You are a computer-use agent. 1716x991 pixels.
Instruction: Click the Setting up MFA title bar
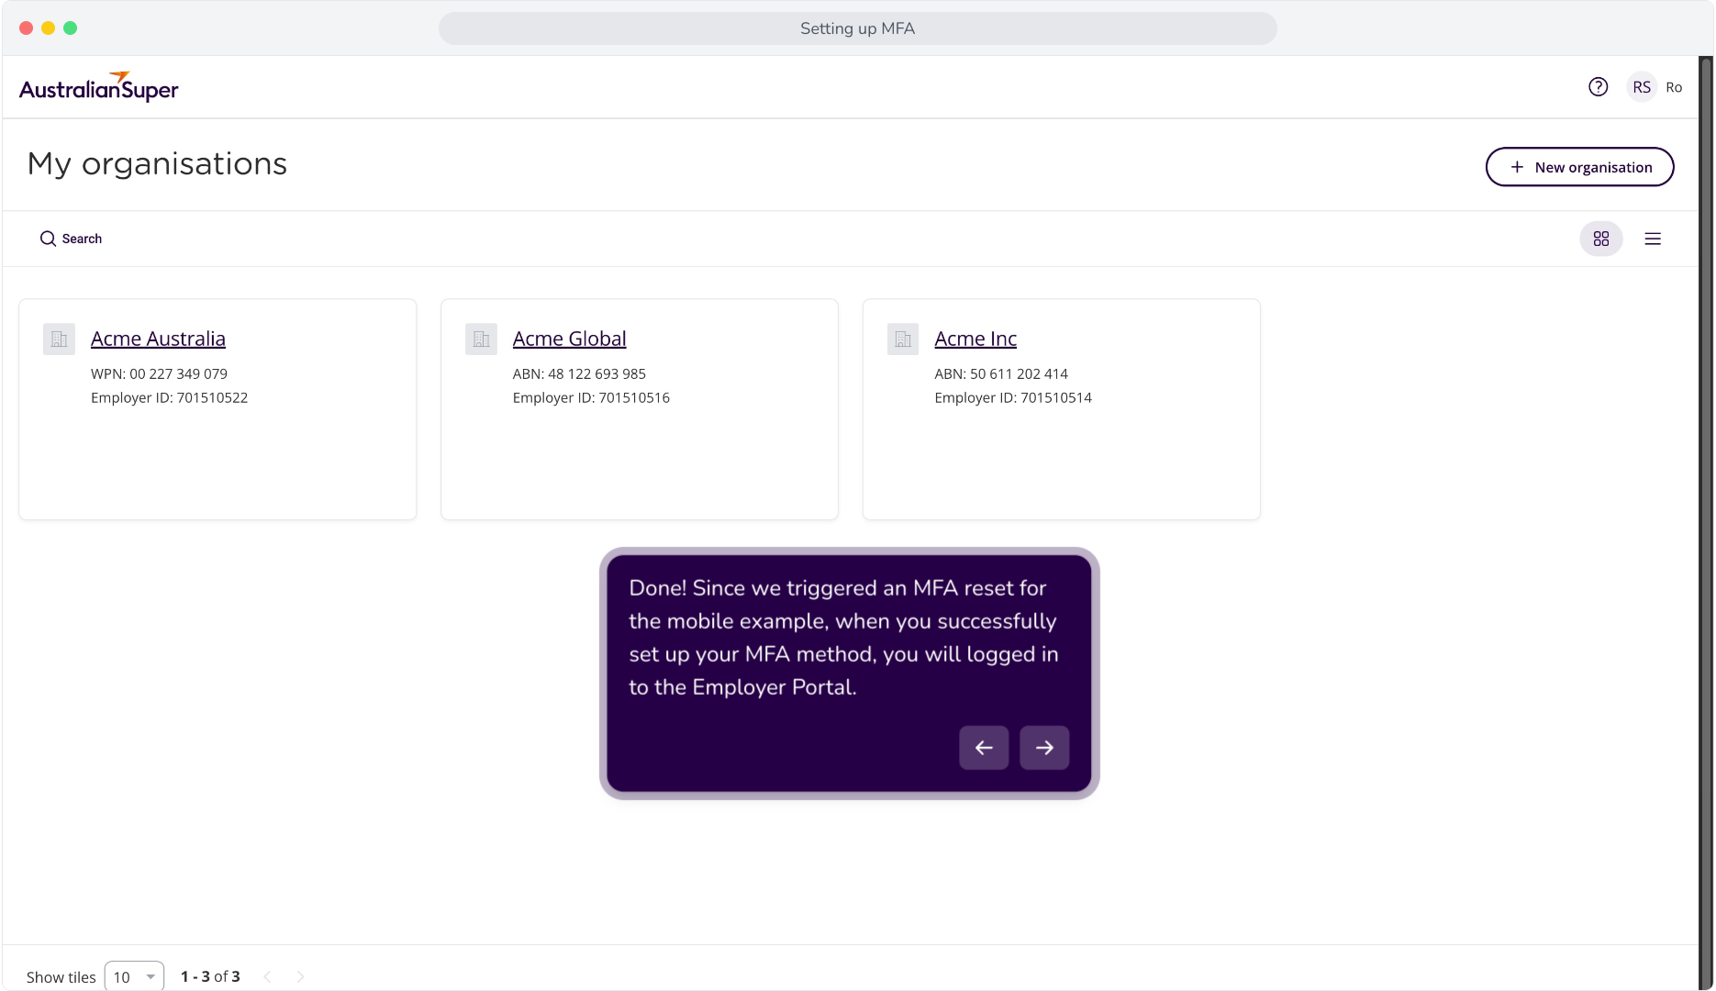857,28
